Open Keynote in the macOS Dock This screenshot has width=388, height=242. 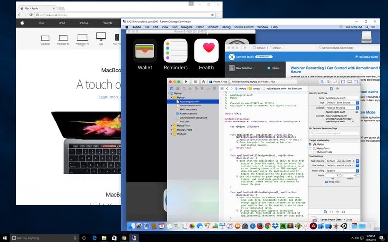[222, 226]
